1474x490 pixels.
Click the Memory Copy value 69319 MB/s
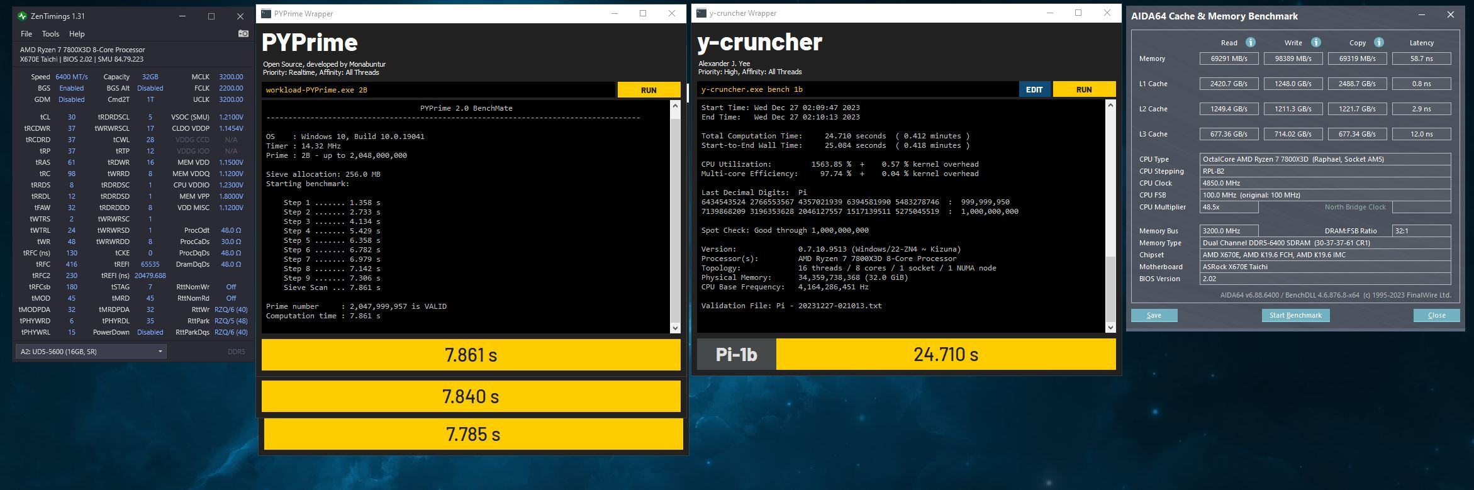(x=1357, y=58)
